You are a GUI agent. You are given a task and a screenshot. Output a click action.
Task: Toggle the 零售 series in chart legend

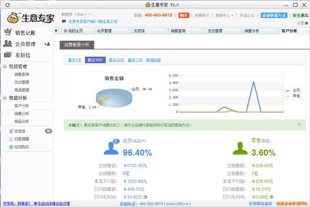pyautogui.click(x=293, y=96)
